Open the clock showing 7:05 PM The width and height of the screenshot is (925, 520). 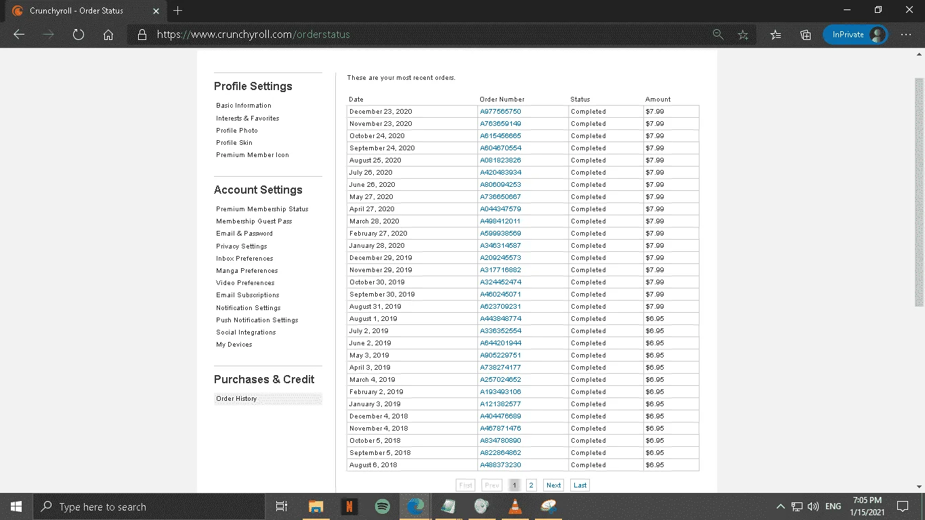[867, 506]
